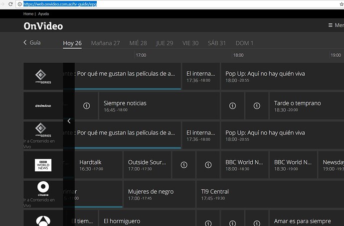Open second info icon in BBC row
Viewport: 344px width, 226px height.
[x=208, y=165]
